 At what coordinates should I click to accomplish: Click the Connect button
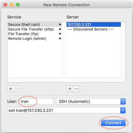pyautogui.click(x=113, y=123)
